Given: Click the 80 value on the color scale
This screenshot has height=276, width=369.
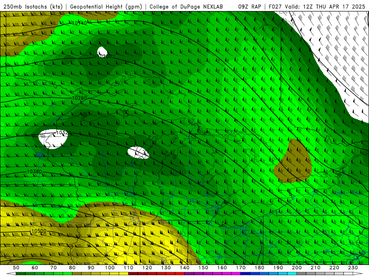Looking at the screenshot, I should (x=72, y=268).
